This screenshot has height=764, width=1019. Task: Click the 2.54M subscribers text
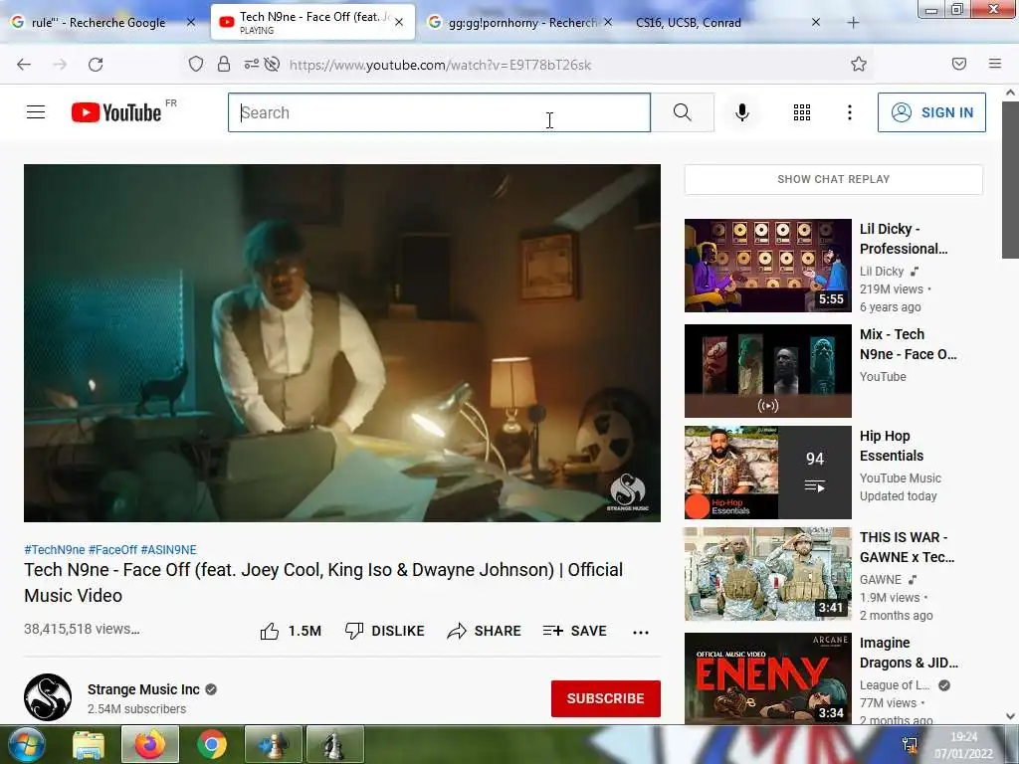pyautogui.click(x=136, y=708)
